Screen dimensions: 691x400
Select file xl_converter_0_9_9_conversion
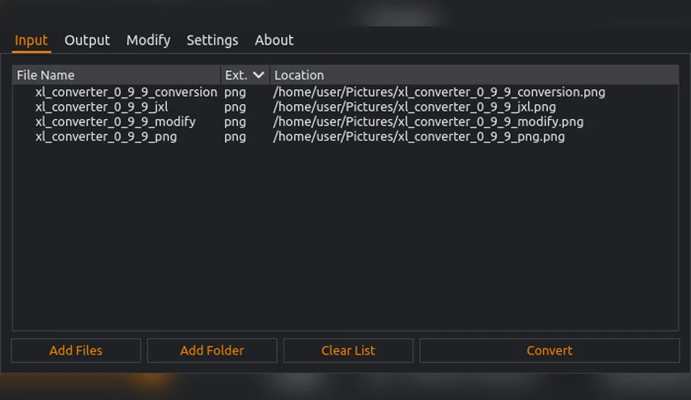pyautogui.click(x=126, y=92)
